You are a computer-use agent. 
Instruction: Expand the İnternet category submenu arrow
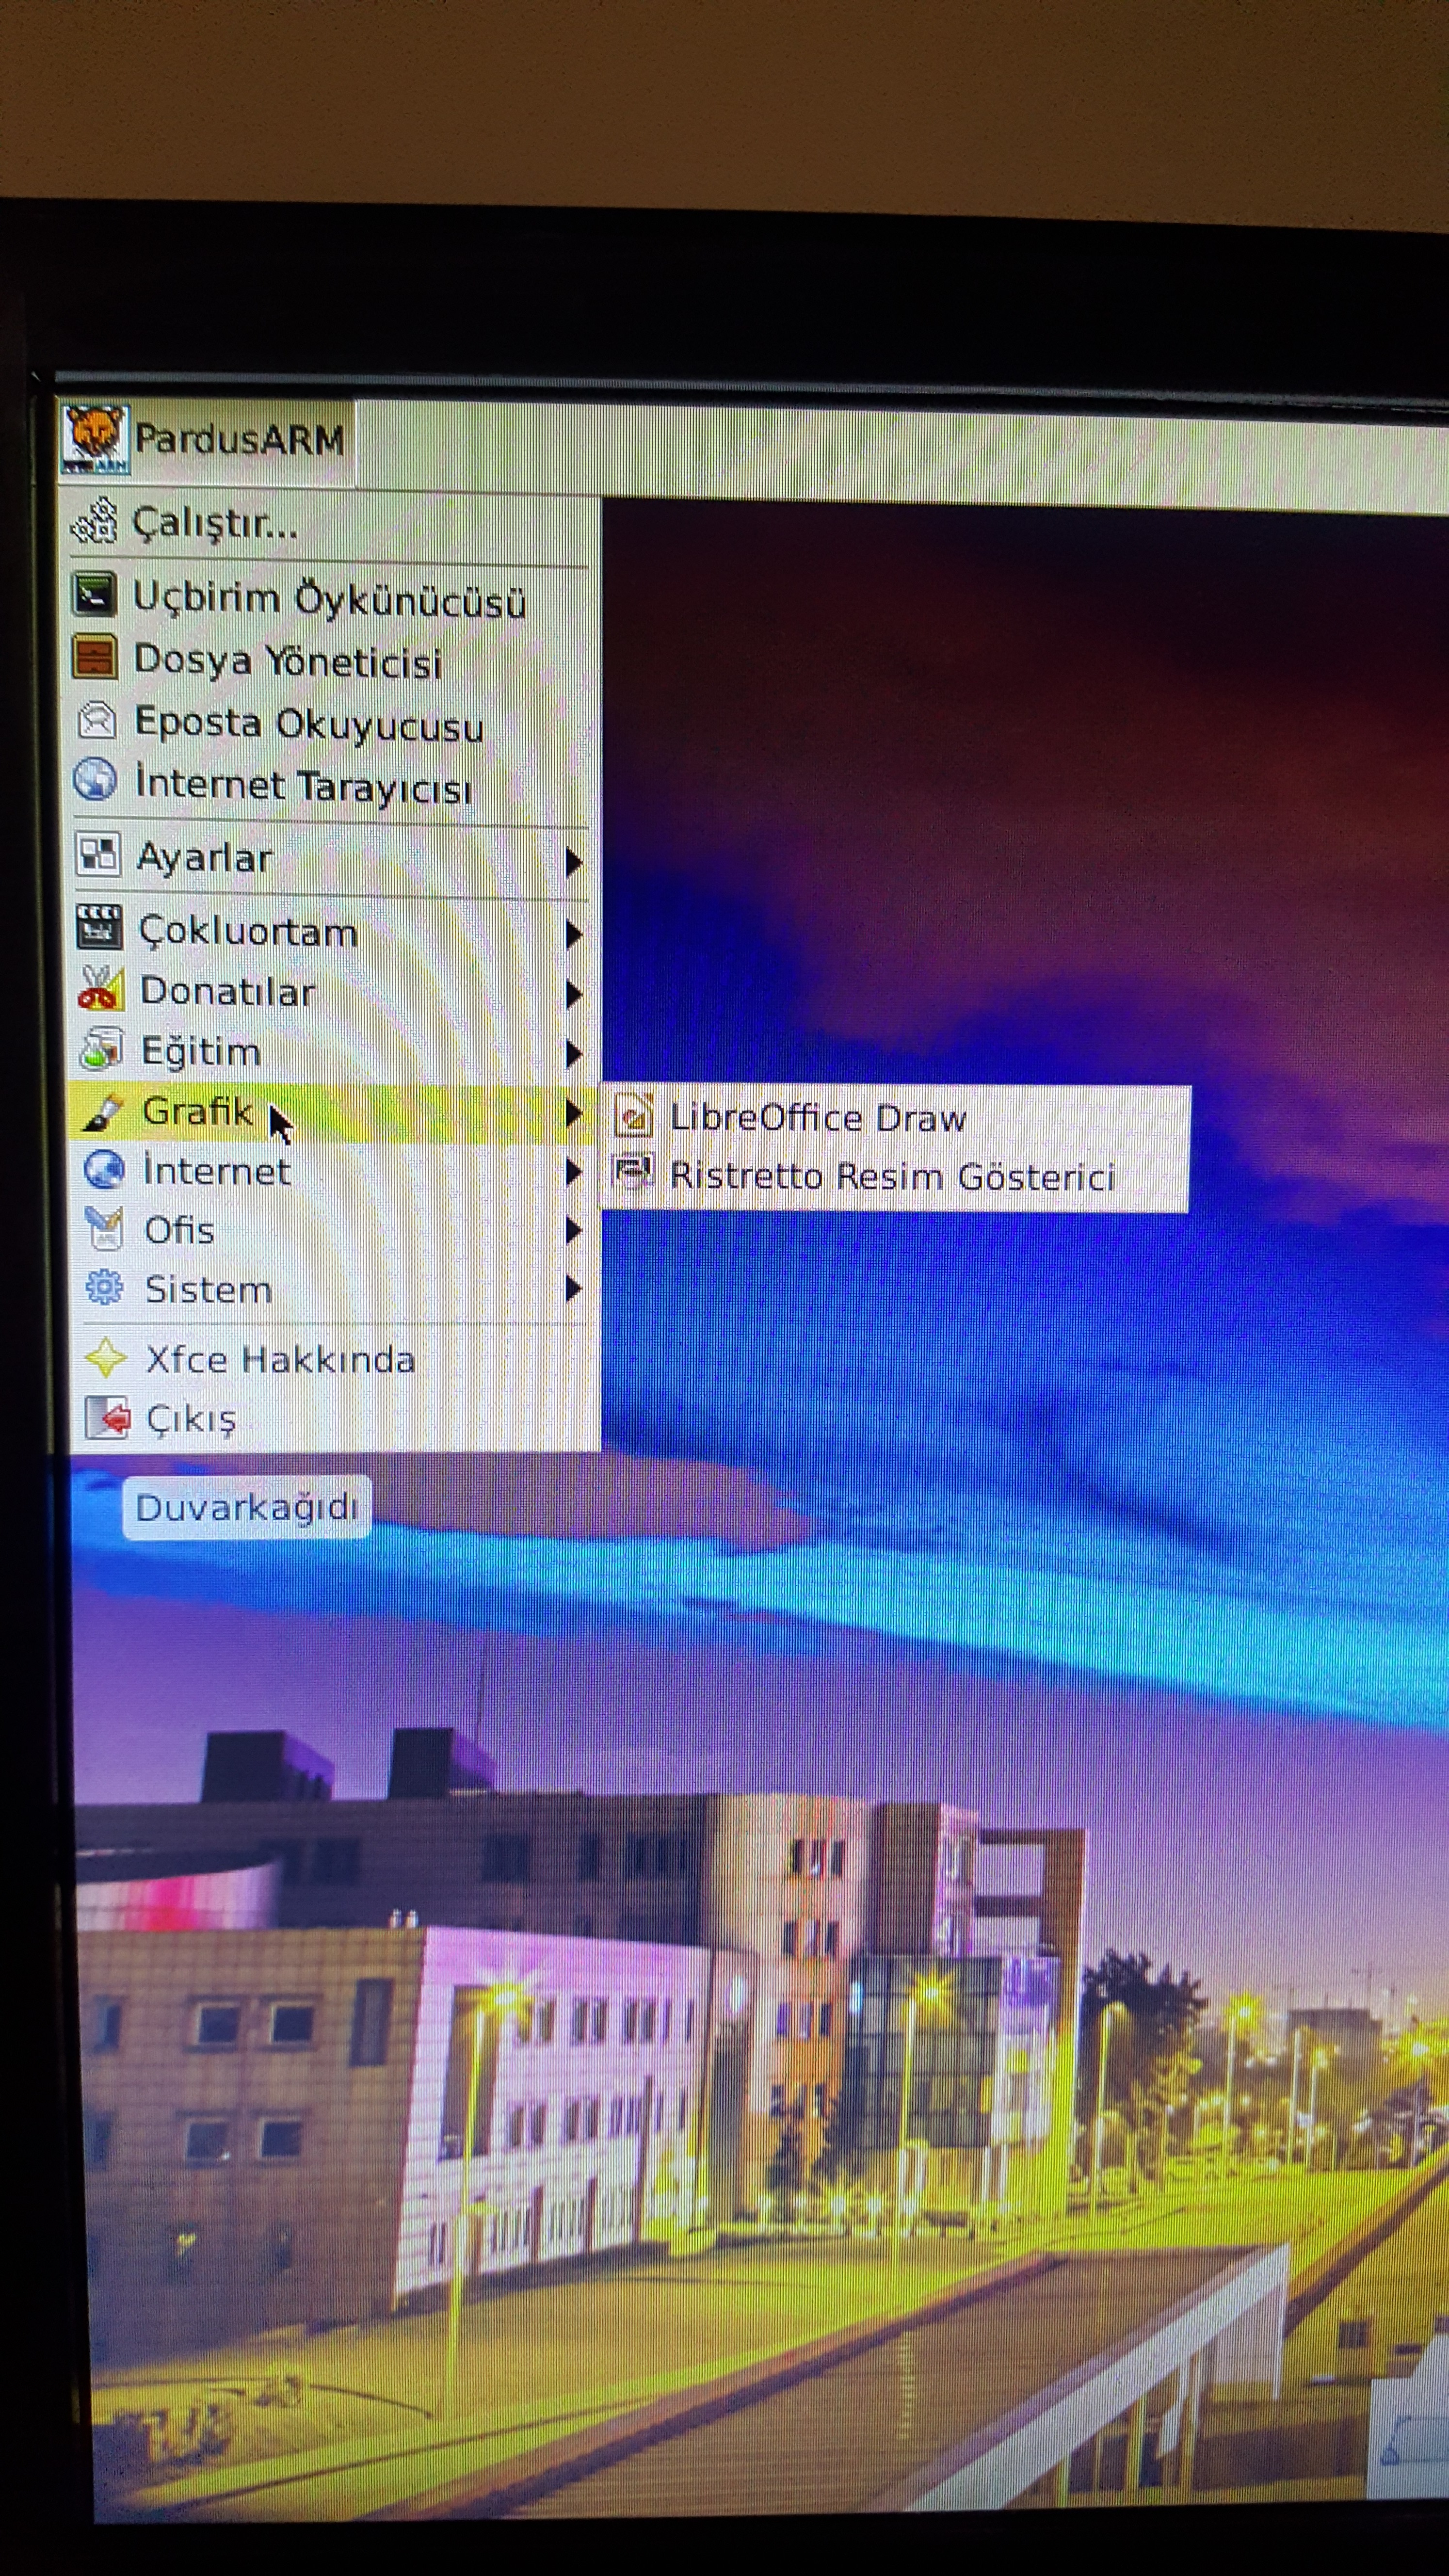tap(573, 1171)
